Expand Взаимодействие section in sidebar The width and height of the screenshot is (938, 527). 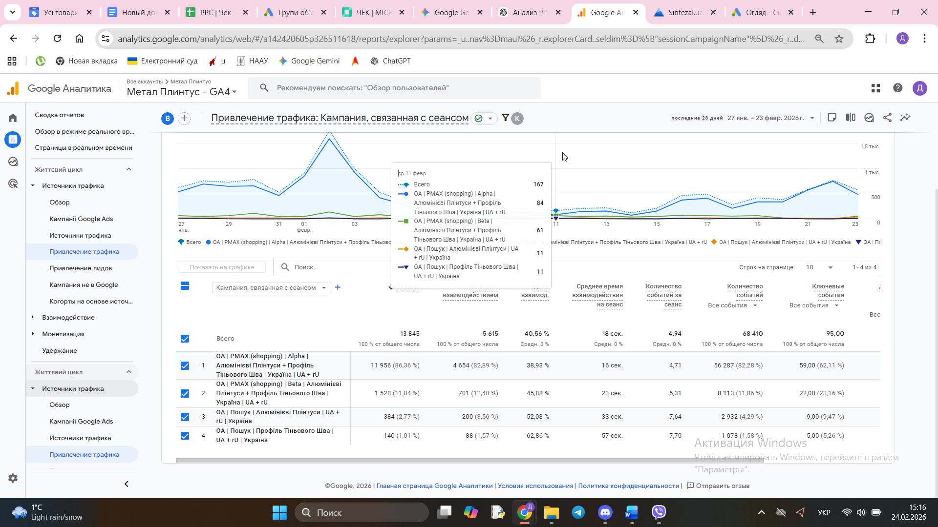tap(68, 318)
